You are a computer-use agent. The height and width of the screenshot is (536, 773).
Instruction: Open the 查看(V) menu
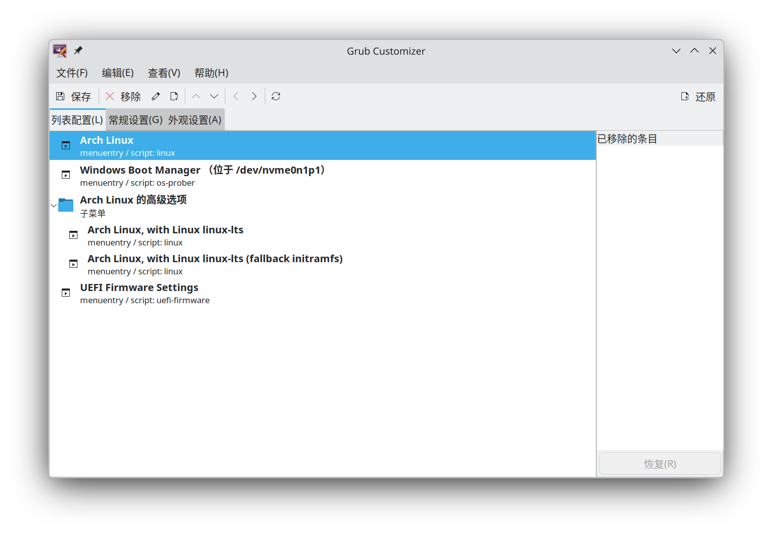pyautogui.click(x=164, y=73)
